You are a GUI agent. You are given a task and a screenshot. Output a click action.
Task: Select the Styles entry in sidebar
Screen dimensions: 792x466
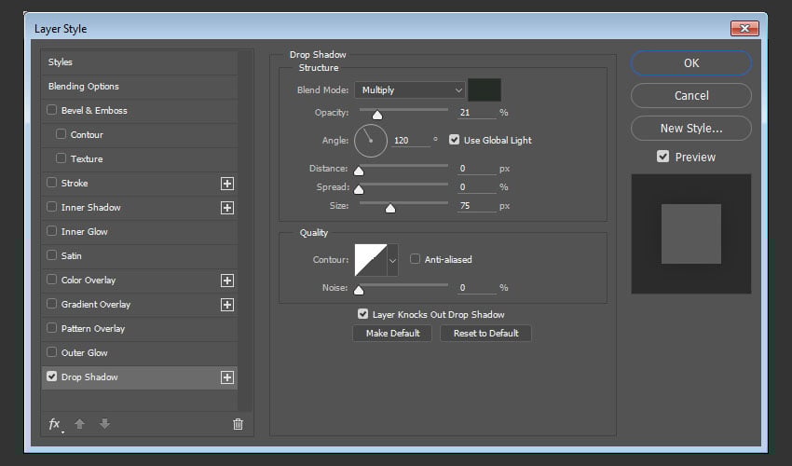[61, 62]
